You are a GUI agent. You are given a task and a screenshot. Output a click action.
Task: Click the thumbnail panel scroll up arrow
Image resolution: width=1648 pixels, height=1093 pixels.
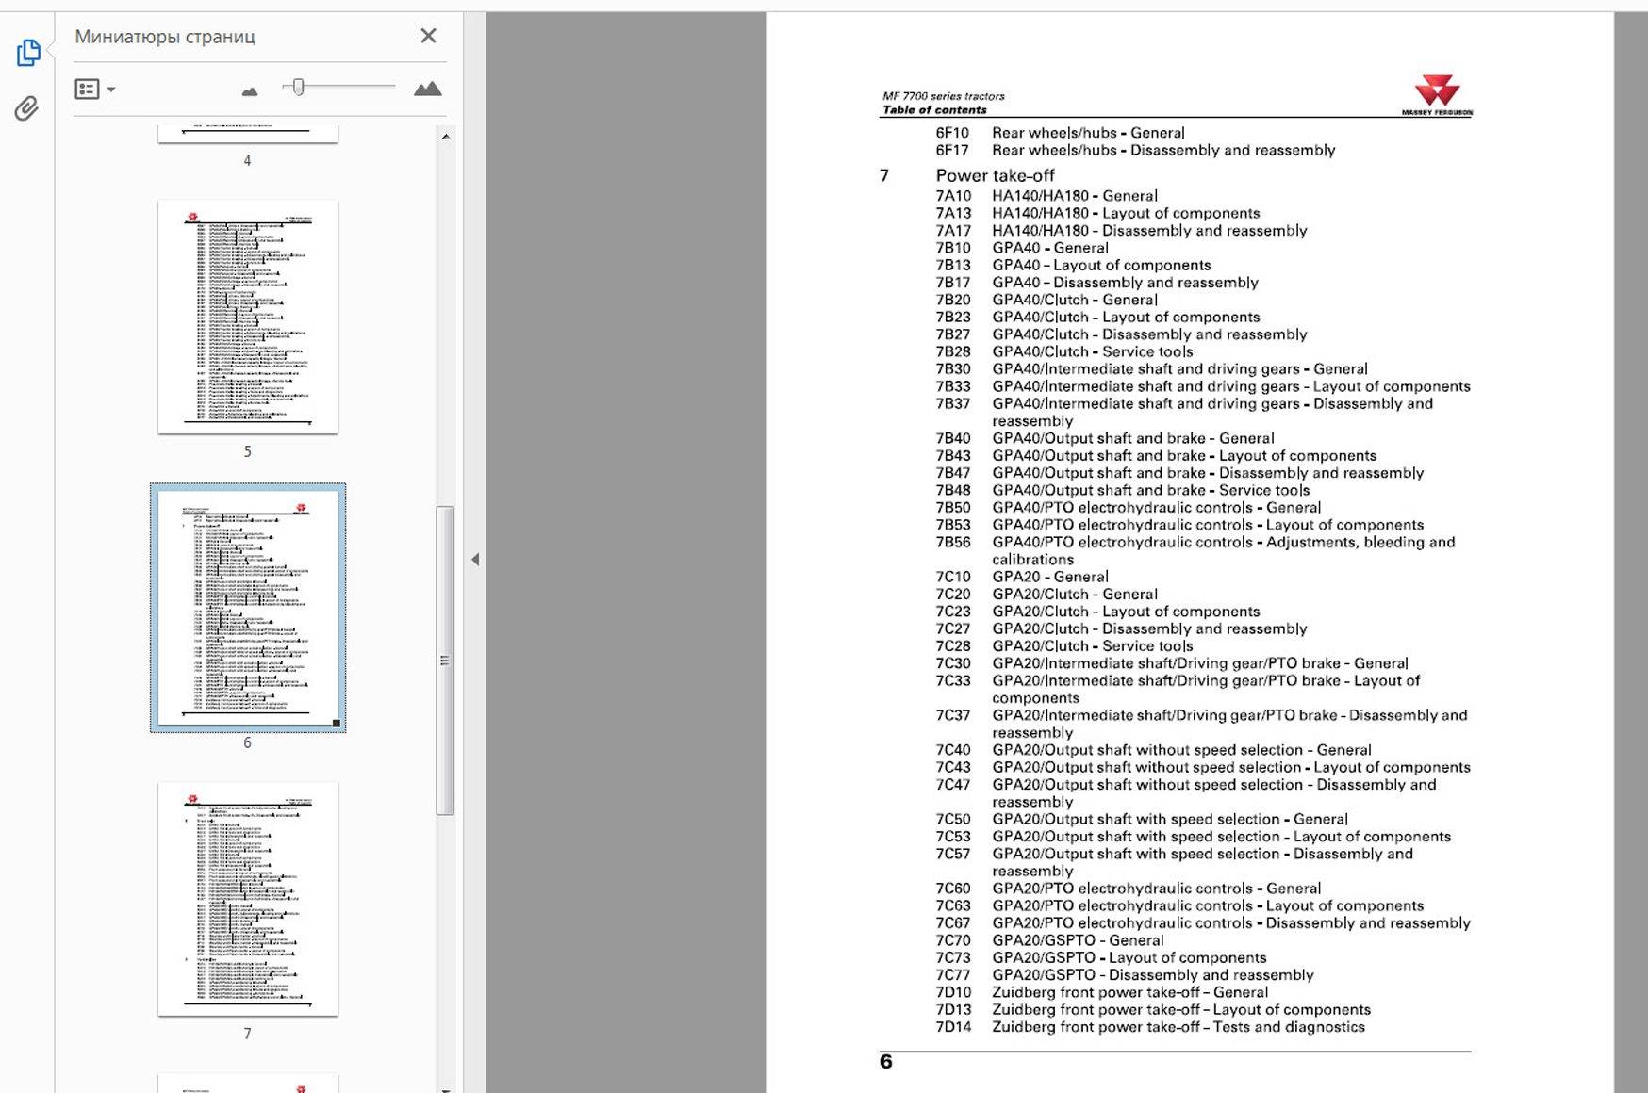(x=446, y=137)
